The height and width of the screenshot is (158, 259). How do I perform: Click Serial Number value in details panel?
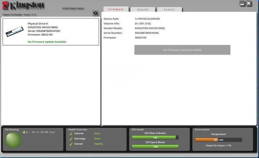[147, 33]
